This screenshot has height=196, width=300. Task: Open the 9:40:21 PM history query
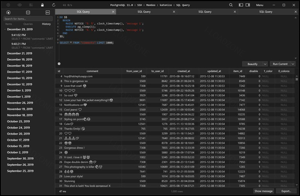click(32, 46)
